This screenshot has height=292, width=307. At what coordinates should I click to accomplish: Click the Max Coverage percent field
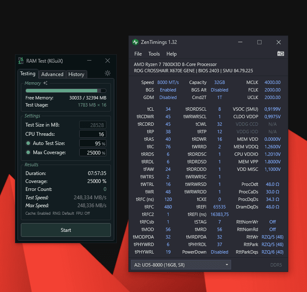[x=93, y=152]
